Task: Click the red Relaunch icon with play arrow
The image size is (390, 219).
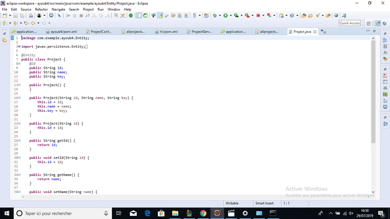Action: (x=269, y=16)
